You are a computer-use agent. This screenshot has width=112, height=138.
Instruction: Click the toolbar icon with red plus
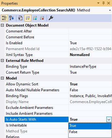click(x=42, y=18)
